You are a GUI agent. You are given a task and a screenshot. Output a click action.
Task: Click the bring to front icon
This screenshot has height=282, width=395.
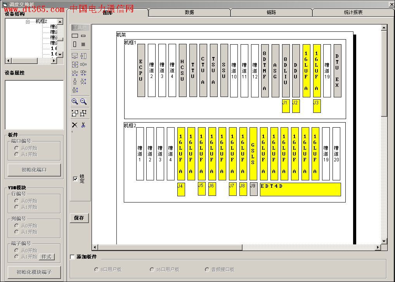(x=75, y=113)
